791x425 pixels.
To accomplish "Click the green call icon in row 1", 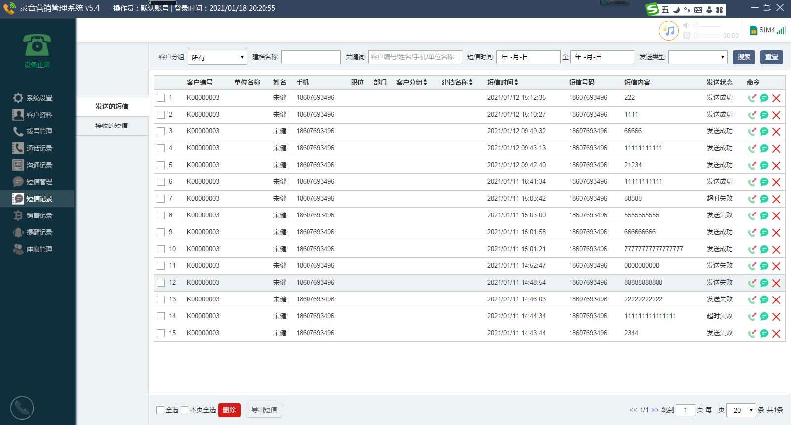I will 752,98.
